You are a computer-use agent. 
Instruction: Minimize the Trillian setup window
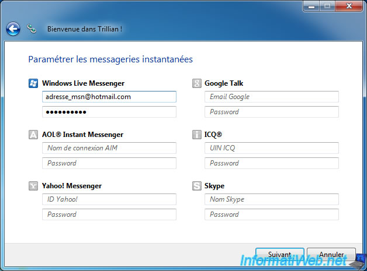311,6
